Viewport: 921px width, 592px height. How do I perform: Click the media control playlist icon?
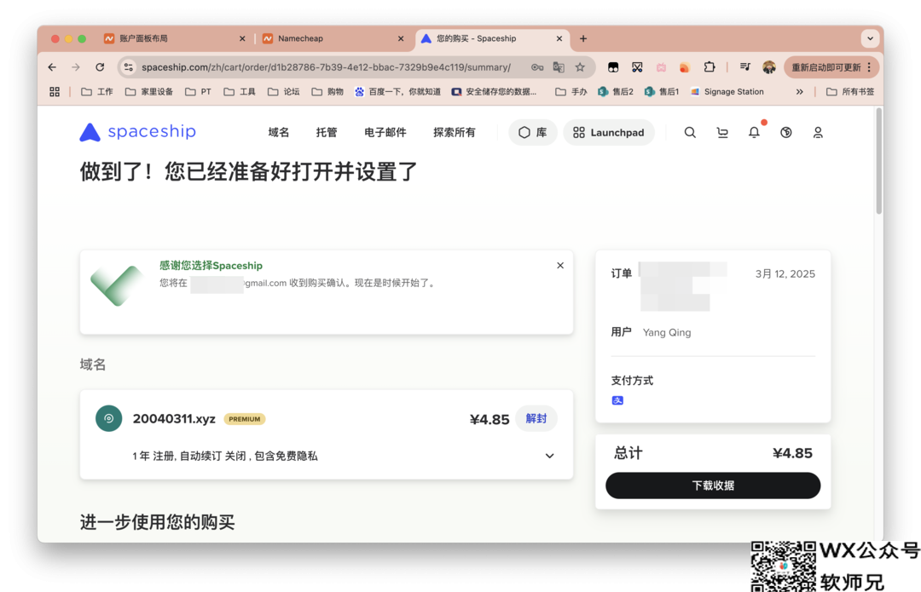tap(745, 67)
